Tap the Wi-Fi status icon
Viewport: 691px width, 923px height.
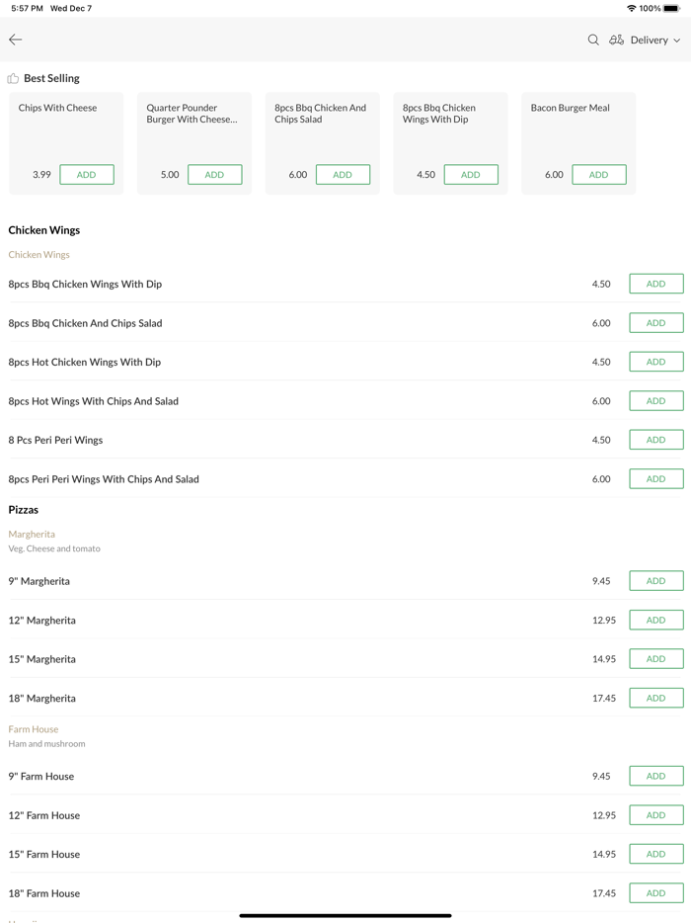point(631,8)
